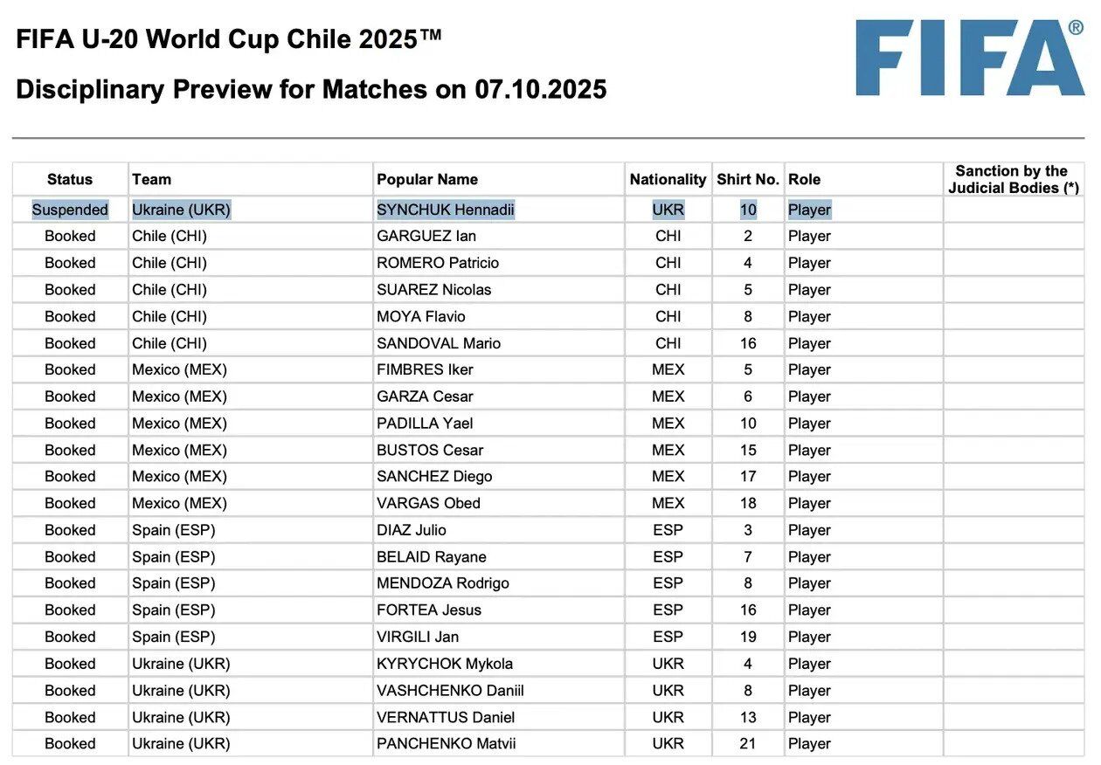Click the Disciplinary Preview heading text
Viewport: 1101px width, 765px height.
311,89
